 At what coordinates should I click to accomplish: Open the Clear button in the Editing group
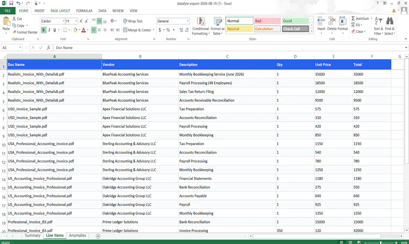coord(358,31)
